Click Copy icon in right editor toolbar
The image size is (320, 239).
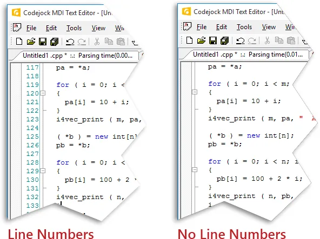pos(279,40)
